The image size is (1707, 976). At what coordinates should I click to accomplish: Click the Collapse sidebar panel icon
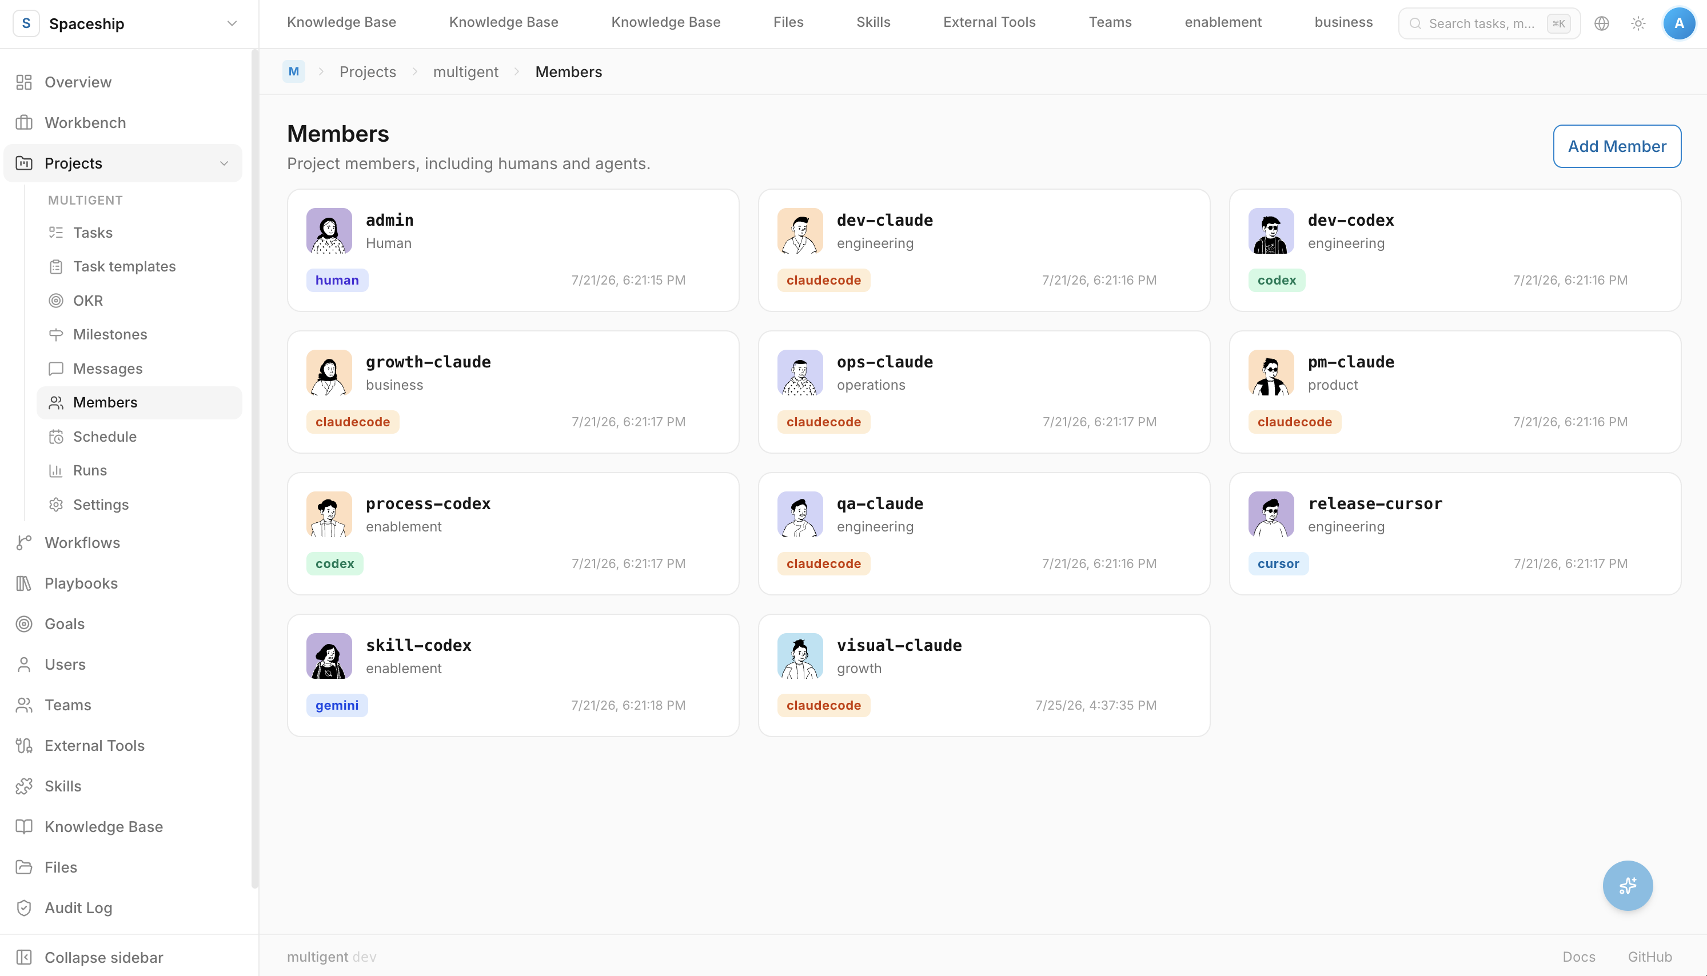tap(24, 957)
